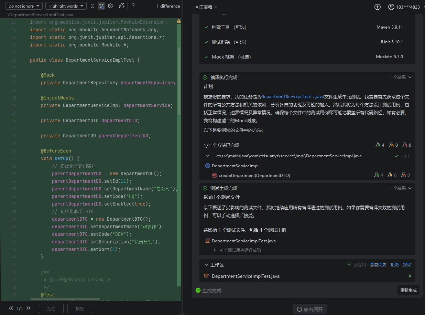Collapse the 工作区 section
Image resolution: width=425 pixels, height=315 pixels.
coord(206,265)
